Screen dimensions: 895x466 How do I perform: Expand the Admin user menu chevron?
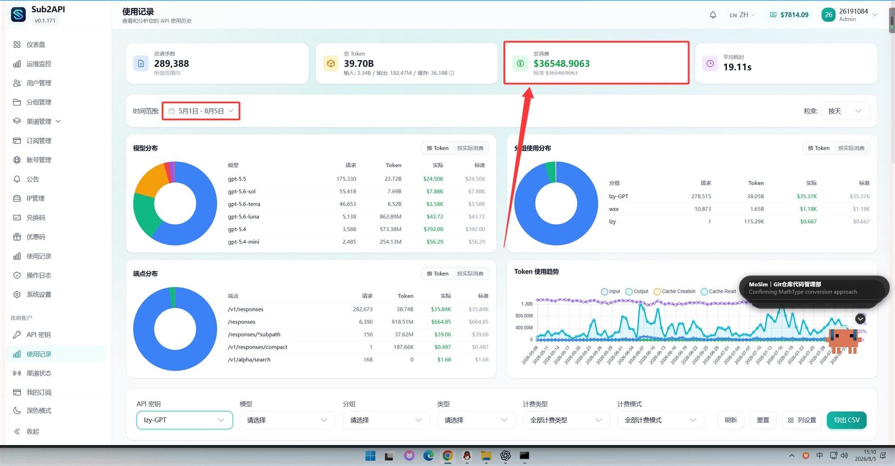click(x=875, y=15)
